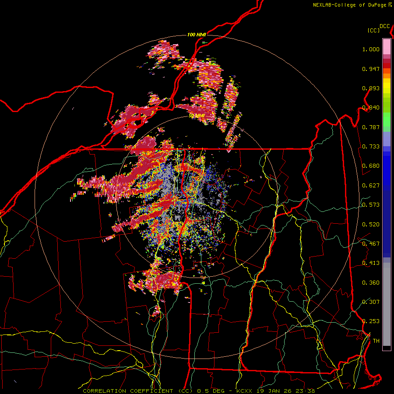Viewport: 394px width, 394px height.
Task: Click the 50 NMI range ring label
Action: click(197, 116)
